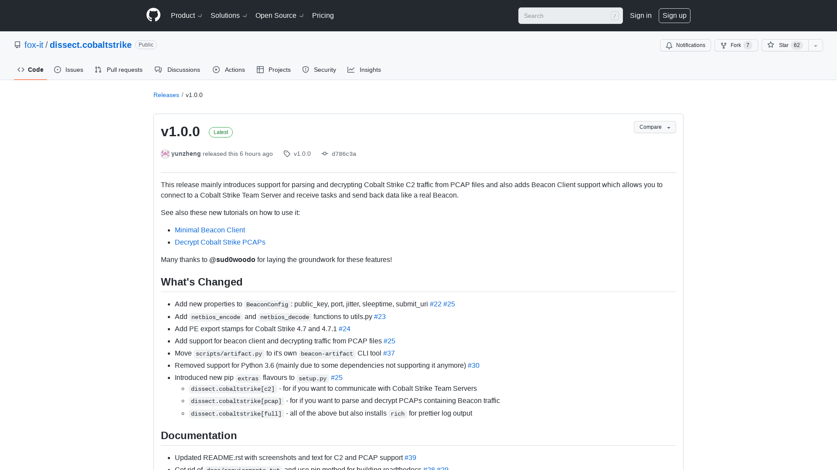The image size is (837, 470).
Task: Click the GitHub logo
Action: coord(153,15)
